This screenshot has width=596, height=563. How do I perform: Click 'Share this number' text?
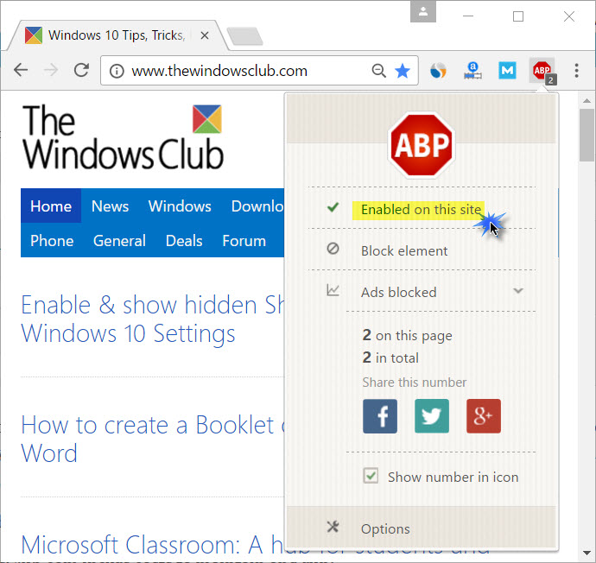coord(415,383)
